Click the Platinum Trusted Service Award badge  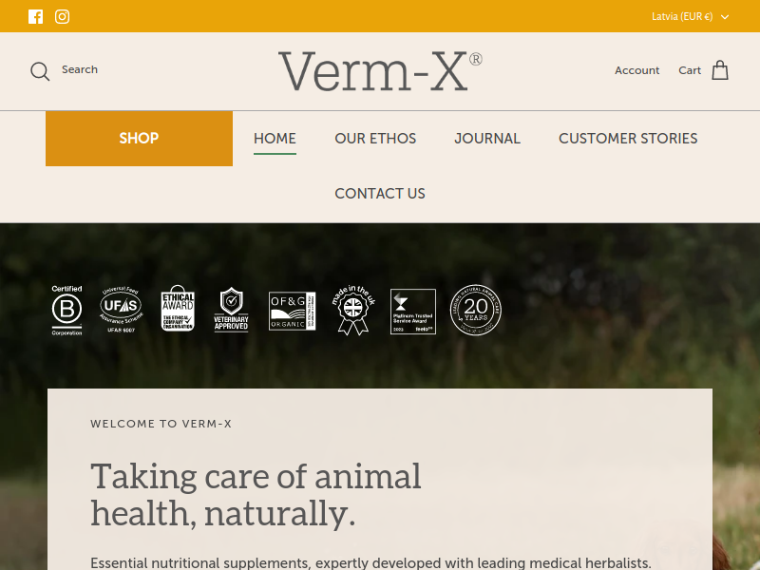click(x=413, y=312)
